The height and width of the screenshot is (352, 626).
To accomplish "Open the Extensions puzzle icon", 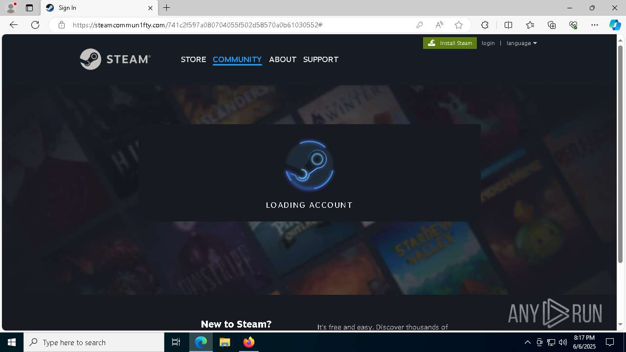I will (485, 25).
